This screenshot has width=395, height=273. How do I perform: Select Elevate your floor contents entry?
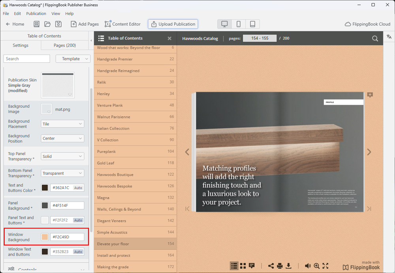click(135, 244)
